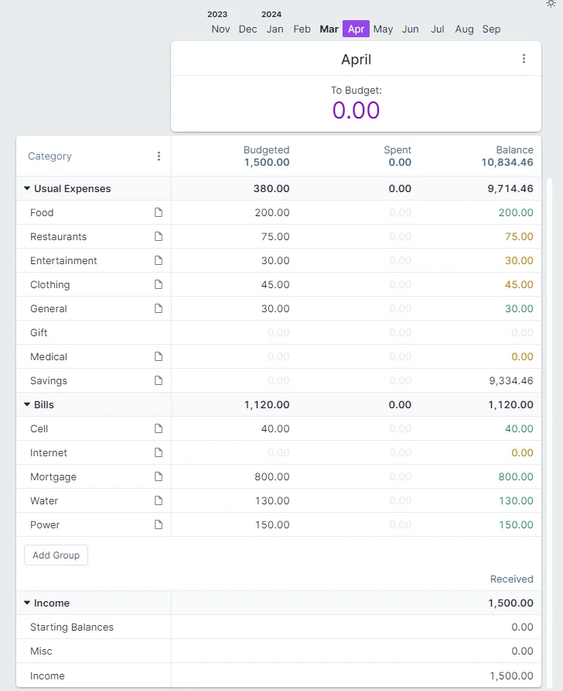Open the note icon for Restaurants
The image size is (563, 691).
tap(159, 236)
